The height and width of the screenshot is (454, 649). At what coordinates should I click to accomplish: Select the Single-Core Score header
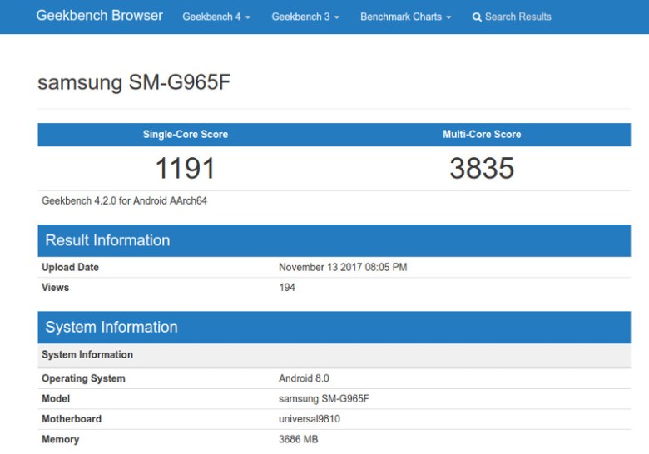(x=185, y=134)
